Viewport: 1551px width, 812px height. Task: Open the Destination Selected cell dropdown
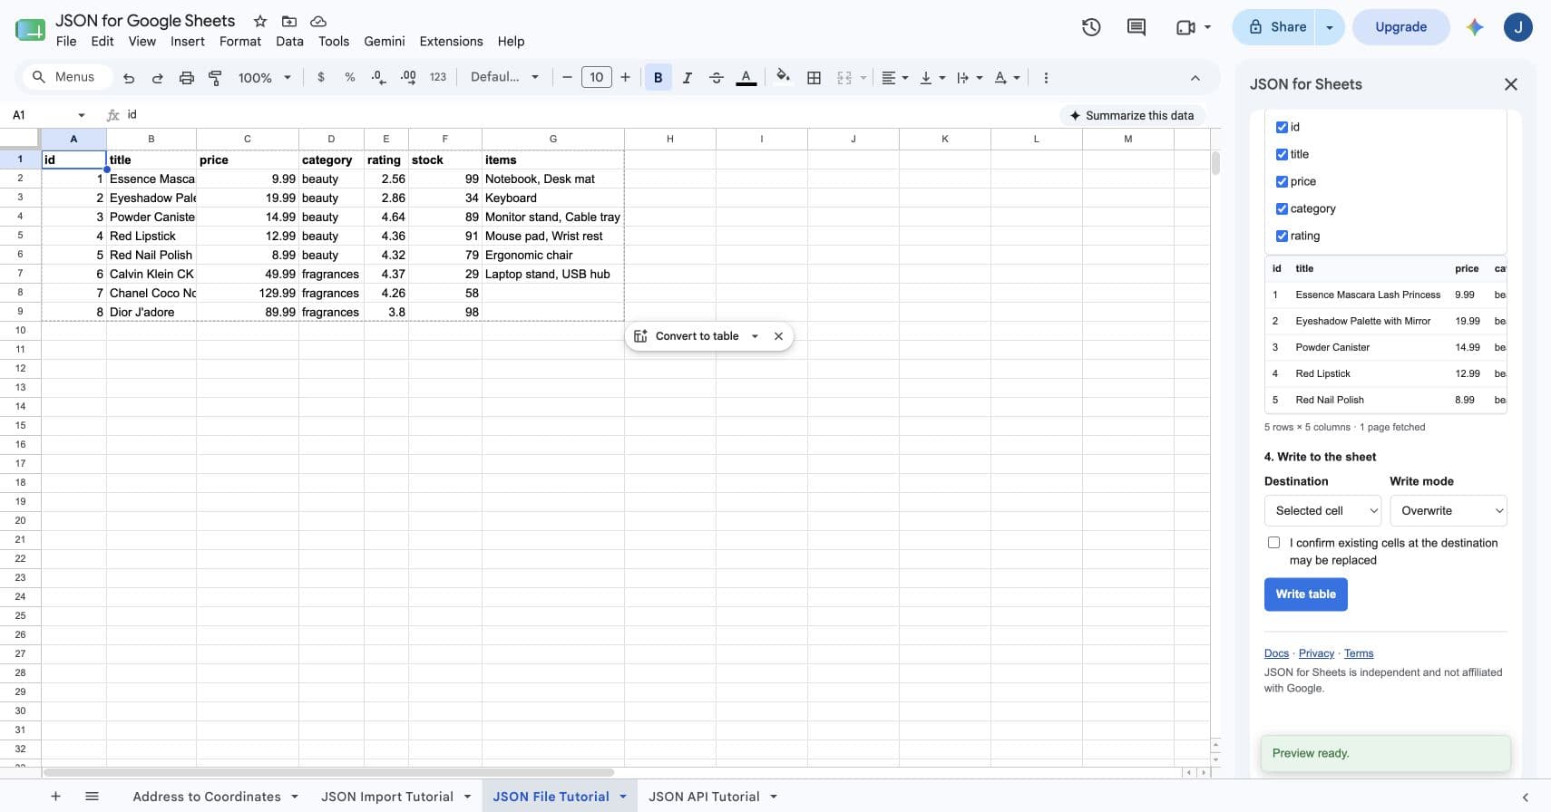pos(1322,511)
